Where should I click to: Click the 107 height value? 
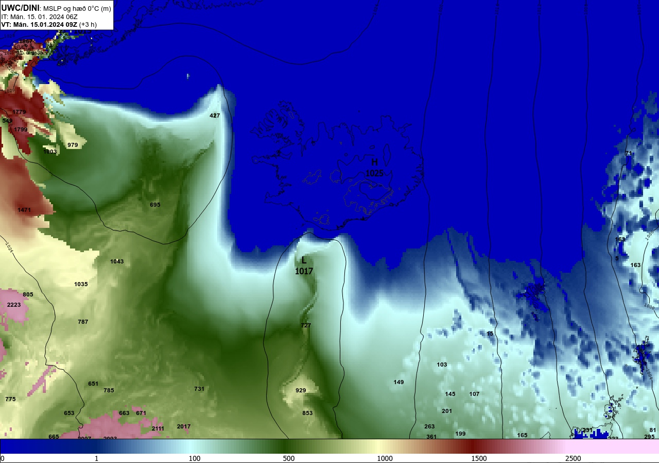474,394
